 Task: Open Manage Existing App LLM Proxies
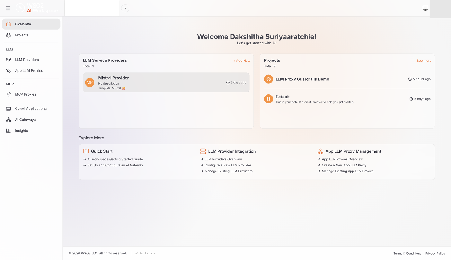348,171
